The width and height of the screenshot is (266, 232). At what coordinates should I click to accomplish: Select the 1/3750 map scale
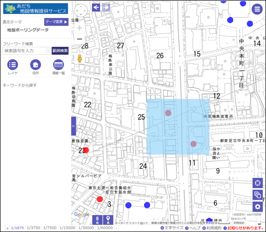(33, 228)
